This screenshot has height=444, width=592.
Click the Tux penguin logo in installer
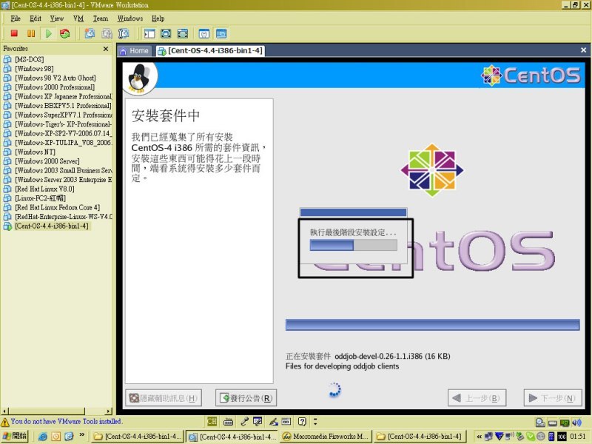(139, 78)
